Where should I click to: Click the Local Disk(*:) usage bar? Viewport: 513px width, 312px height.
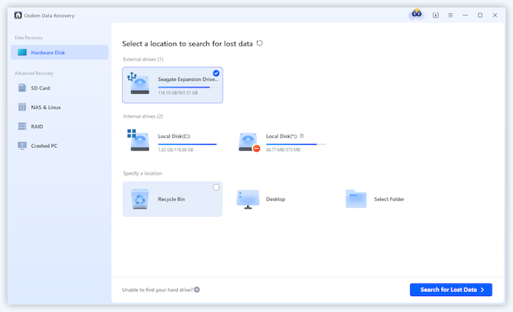tap(296, 144)
